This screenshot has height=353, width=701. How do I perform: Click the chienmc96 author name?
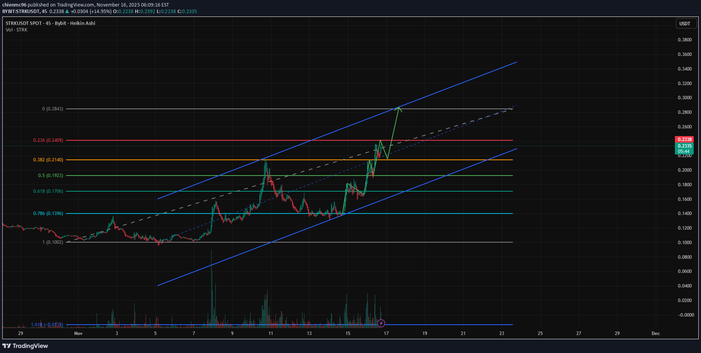pos(14,5)
